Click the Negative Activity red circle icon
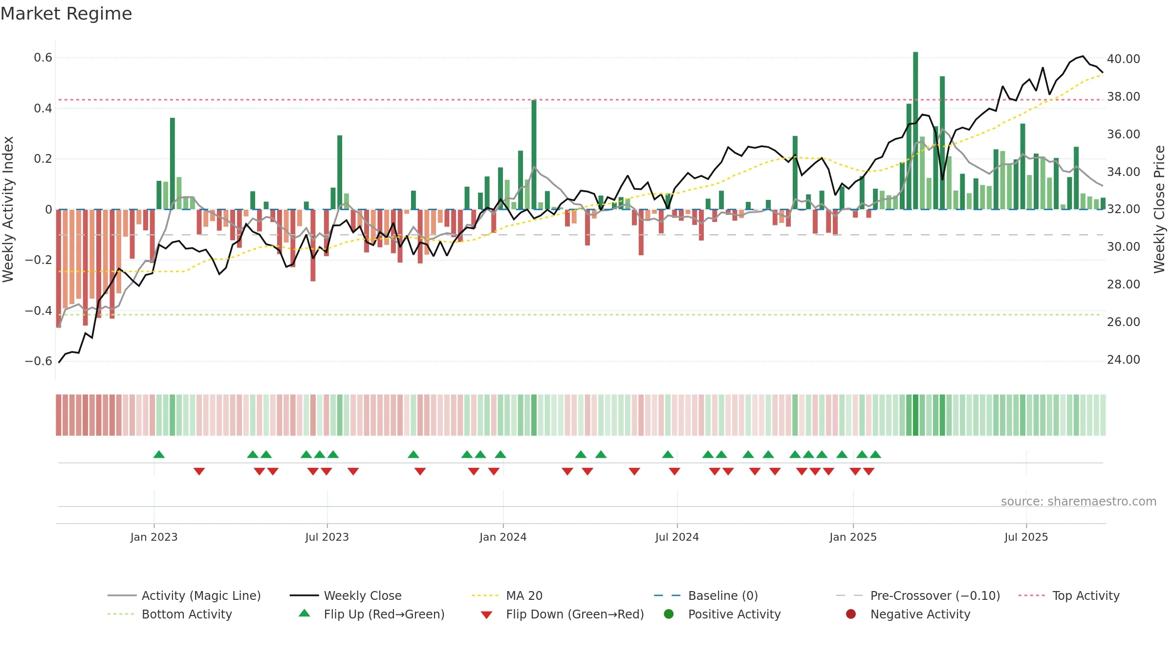Screen dimensions: 1173x660 tap(851, 614)
